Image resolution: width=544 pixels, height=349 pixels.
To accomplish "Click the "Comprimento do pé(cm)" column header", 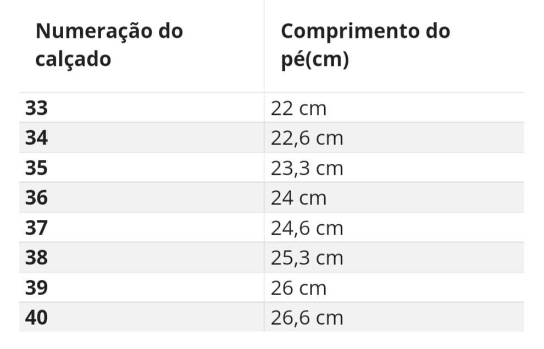I will point(365,45).
